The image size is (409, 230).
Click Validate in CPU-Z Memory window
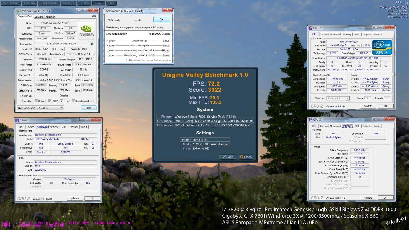pos(368,198)
